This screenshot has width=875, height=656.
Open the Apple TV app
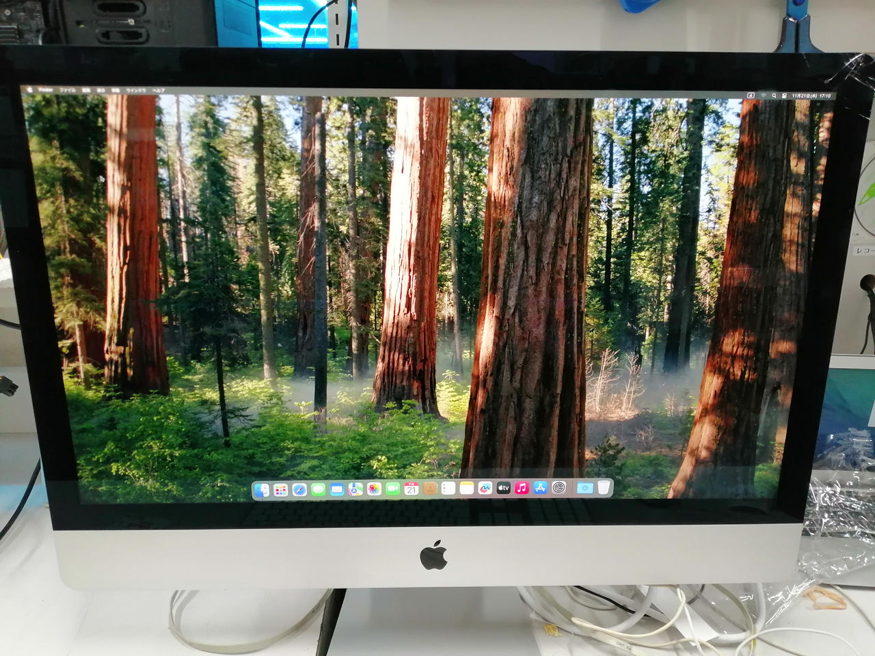pos(502,491)
